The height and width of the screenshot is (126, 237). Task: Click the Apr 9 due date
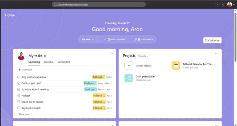click(x=109, y=108)
